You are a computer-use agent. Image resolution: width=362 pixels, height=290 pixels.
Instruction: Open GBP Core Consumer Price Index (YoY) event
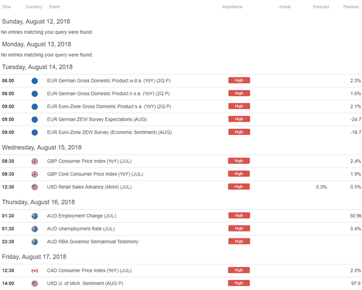(x=95, y=174)
